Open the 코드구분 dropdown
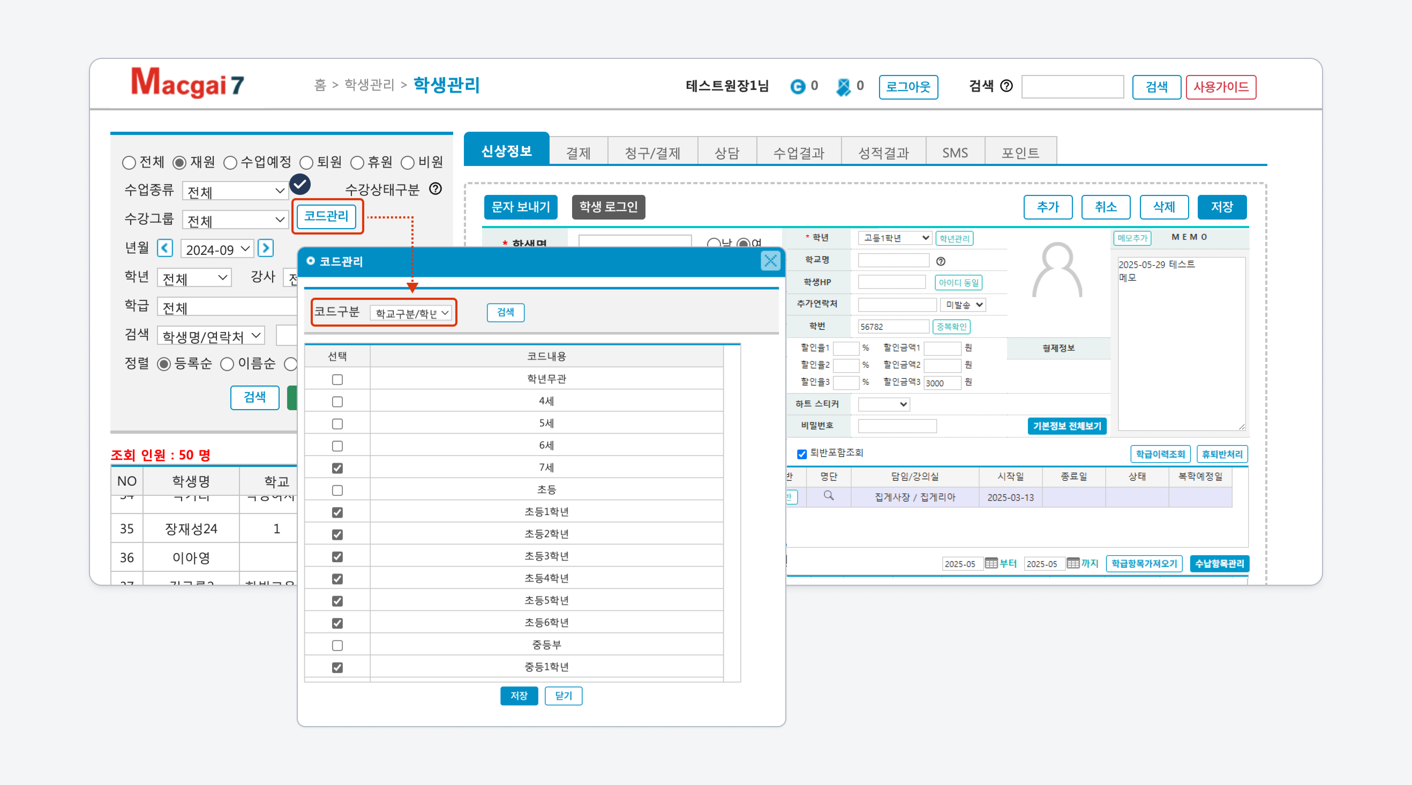Viewport: 1412px width, 785px height. 411,313
